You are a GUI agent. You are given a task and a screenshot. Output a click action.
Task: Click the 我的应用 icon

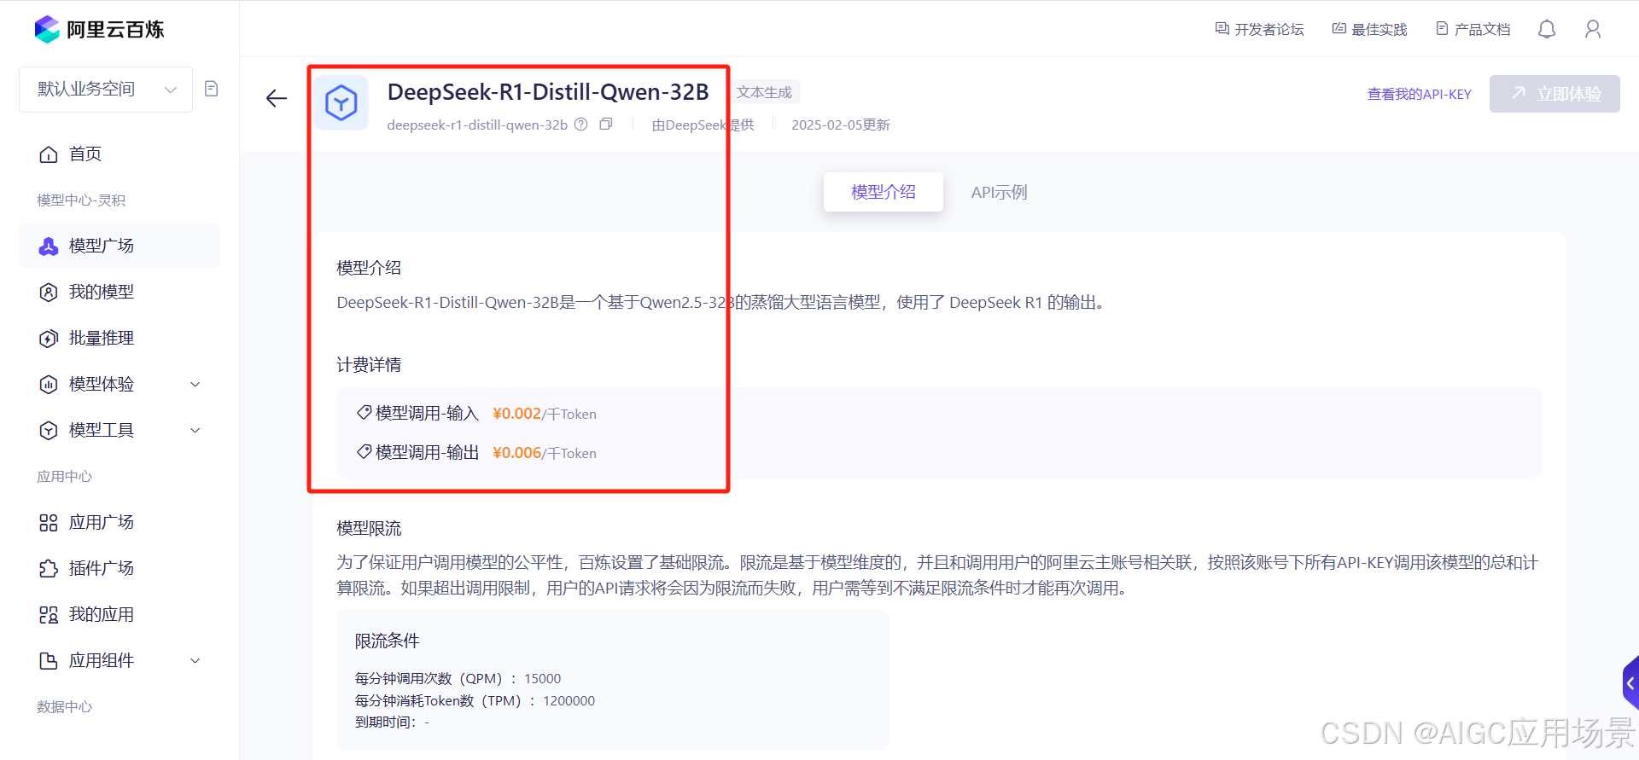(49, 615)
